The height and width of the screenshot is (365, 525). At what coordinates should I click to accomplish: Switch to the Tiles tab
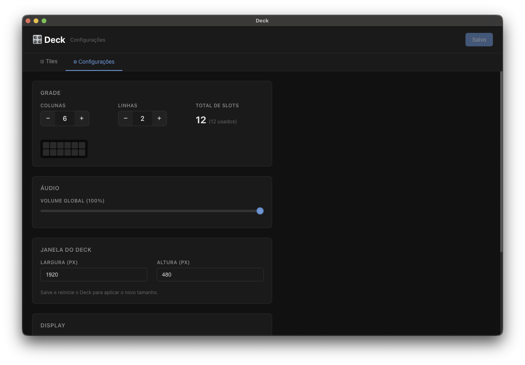(49, 62)
